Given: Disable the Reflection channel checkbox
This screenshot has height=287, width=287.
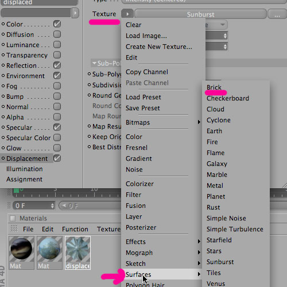Looking at the screenshot, I should click(57, 65).
